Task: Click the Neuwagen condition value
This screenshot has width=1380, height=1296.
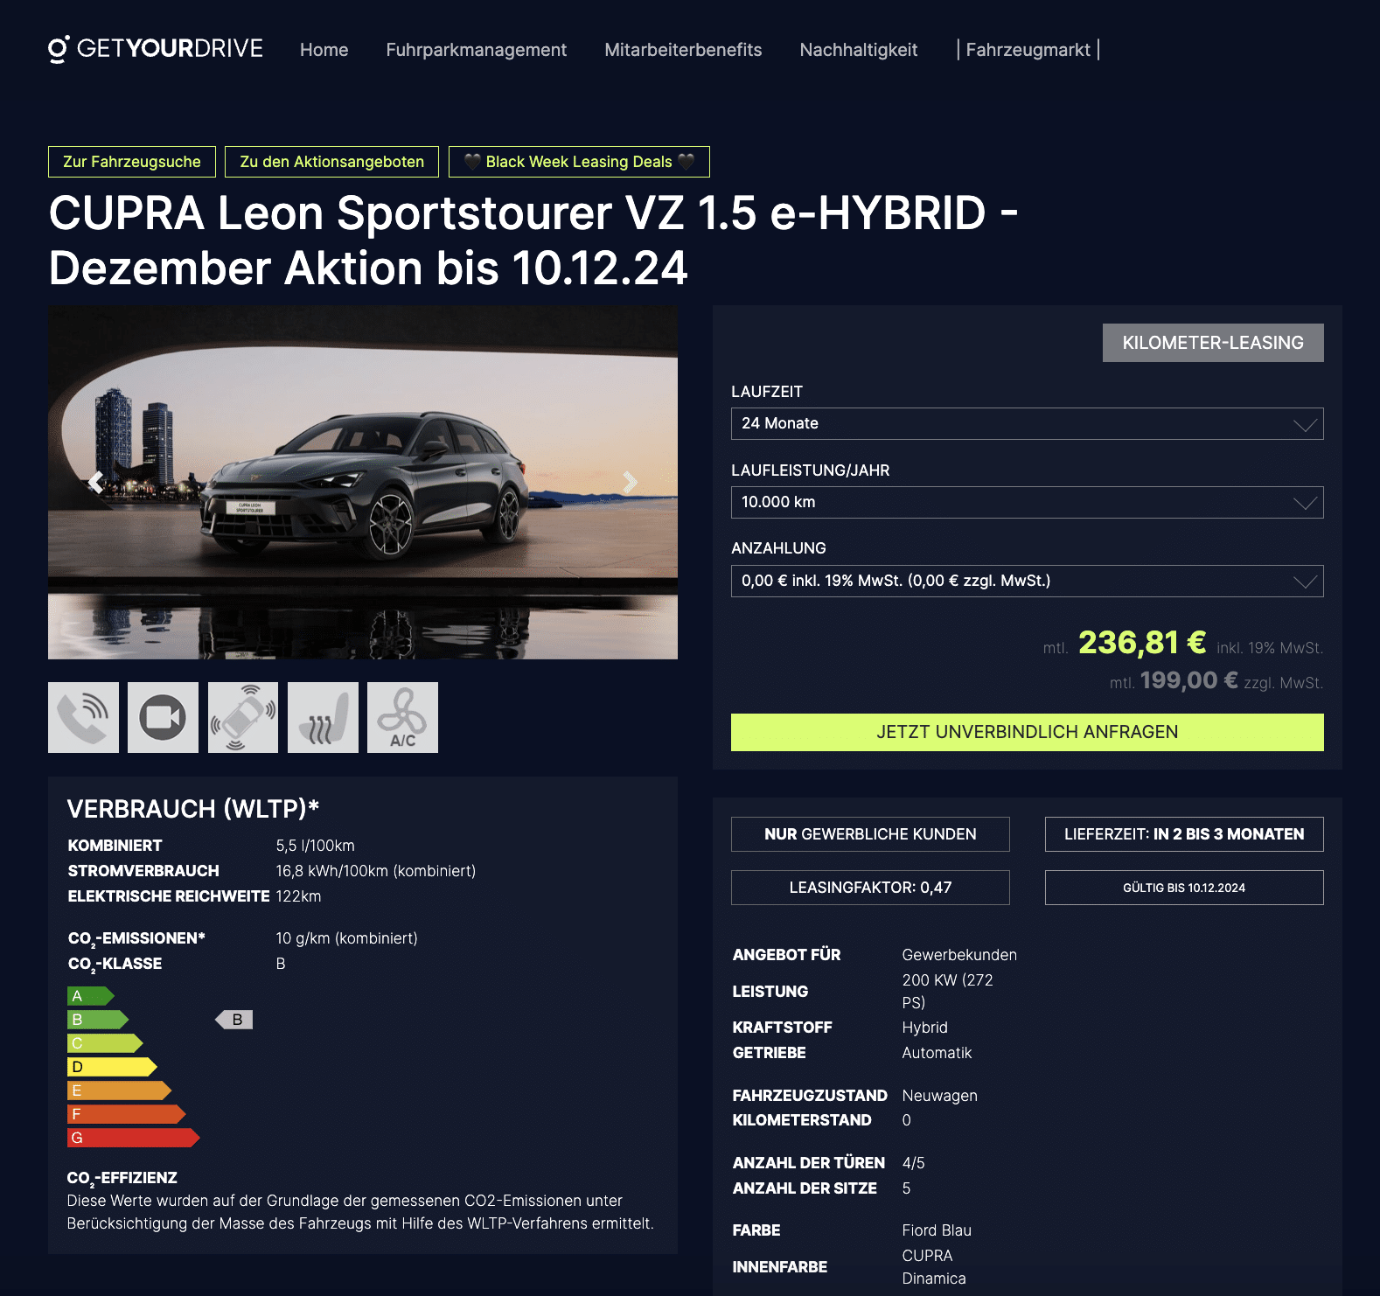Action: (939, 1096)
